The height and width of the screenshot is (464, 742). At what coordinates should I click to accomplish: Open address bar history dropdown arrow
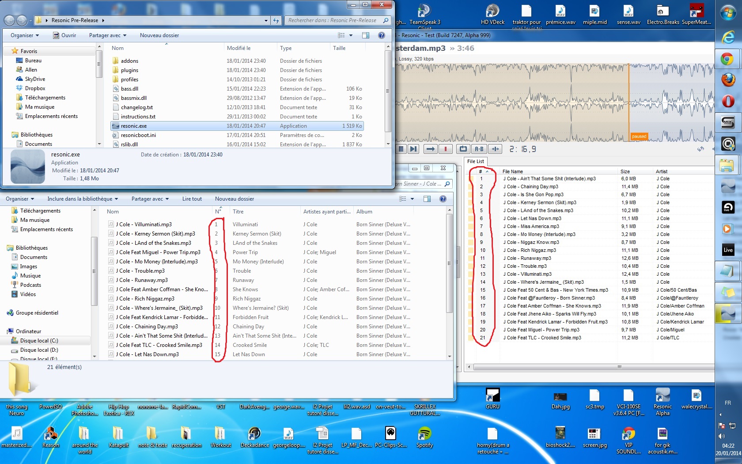(266, 20)
